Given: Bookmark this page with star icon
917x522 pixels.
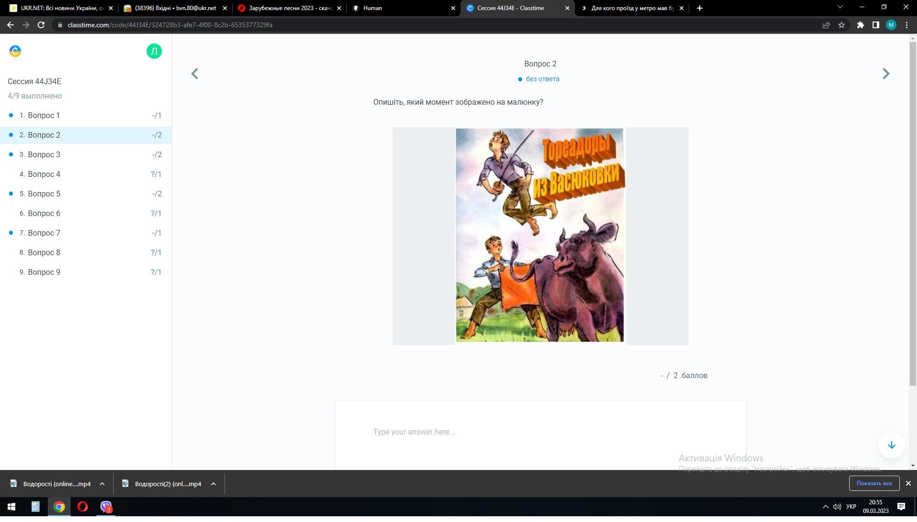Looking at the screenshot, I should [842, 25].
